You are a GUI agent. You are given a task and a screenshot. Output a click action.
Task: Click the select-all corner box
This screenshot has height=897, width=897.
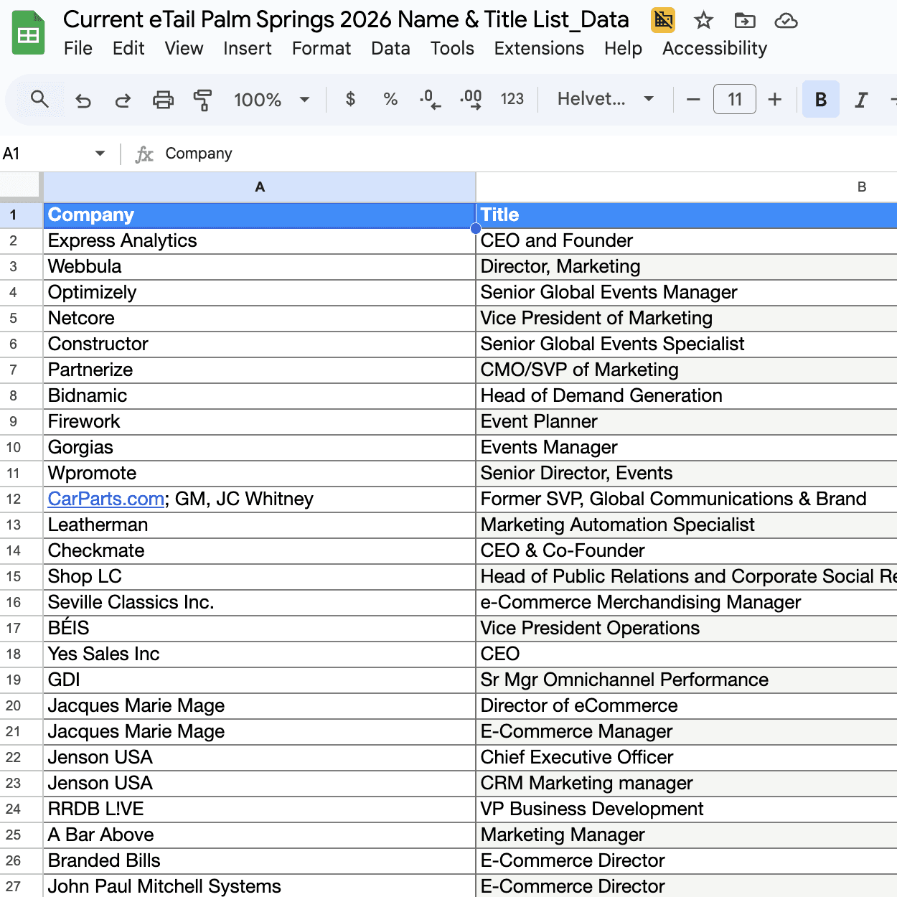tap(20, 185)
